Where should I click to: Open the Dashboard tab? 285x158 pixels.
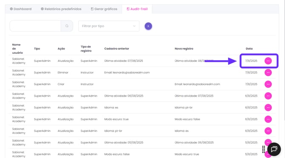[21, 9]
